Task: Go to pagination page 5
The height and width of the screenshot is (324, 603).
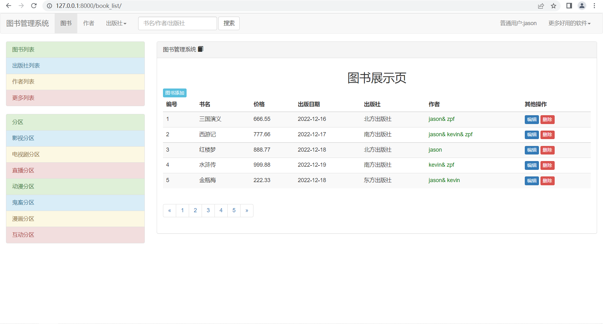Action: click(234, 211)
